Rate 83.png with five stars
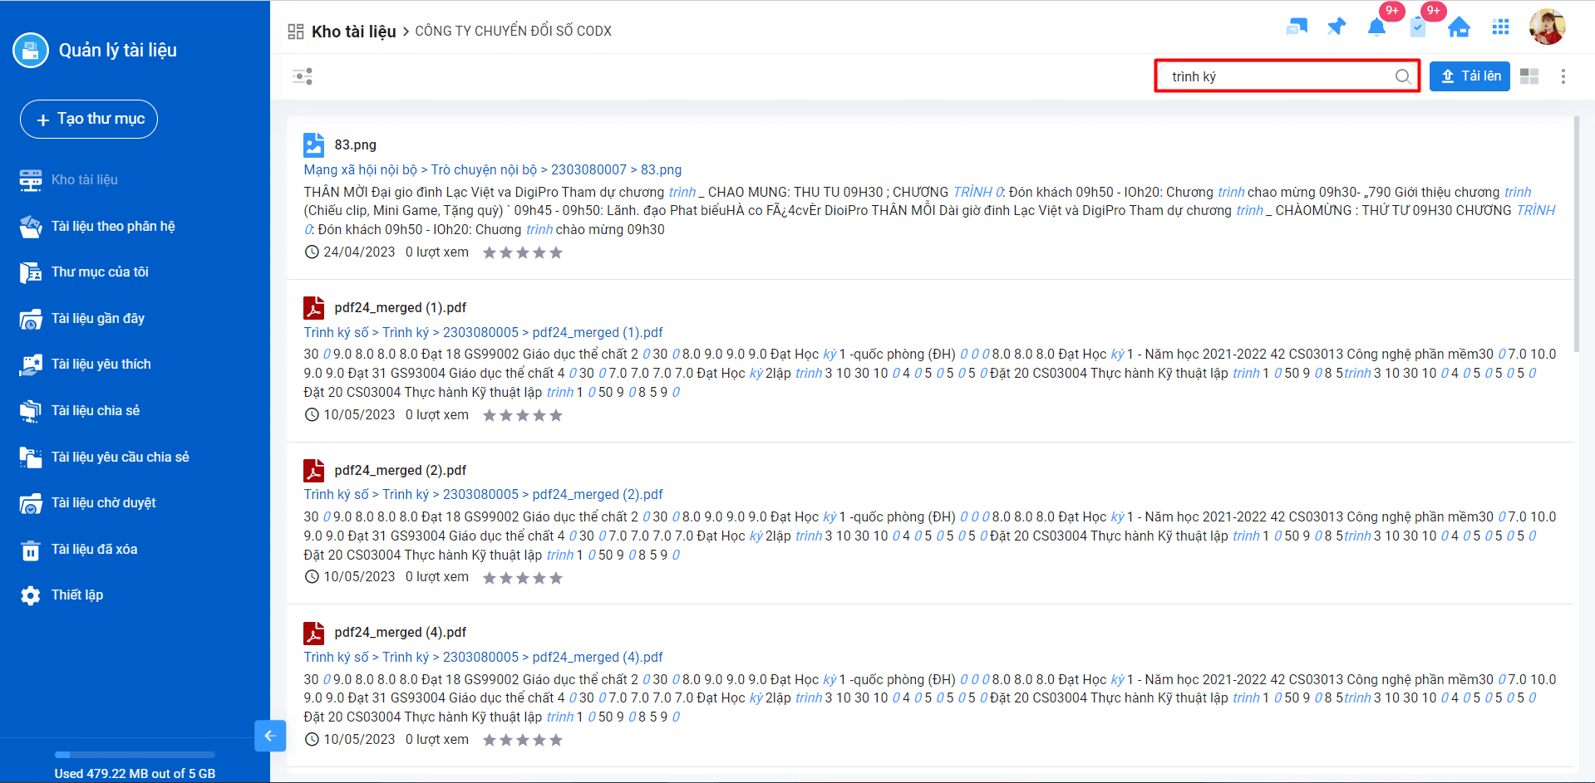 556,253
